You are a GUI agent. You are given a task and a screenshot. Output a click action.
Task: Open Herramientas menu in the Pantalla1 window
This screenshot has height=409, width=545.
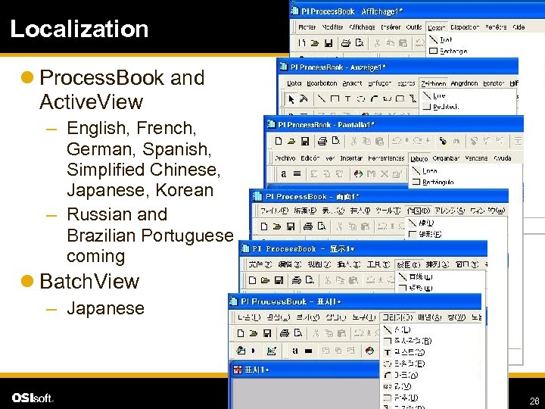pyautogui.click(x=386, y=158)
